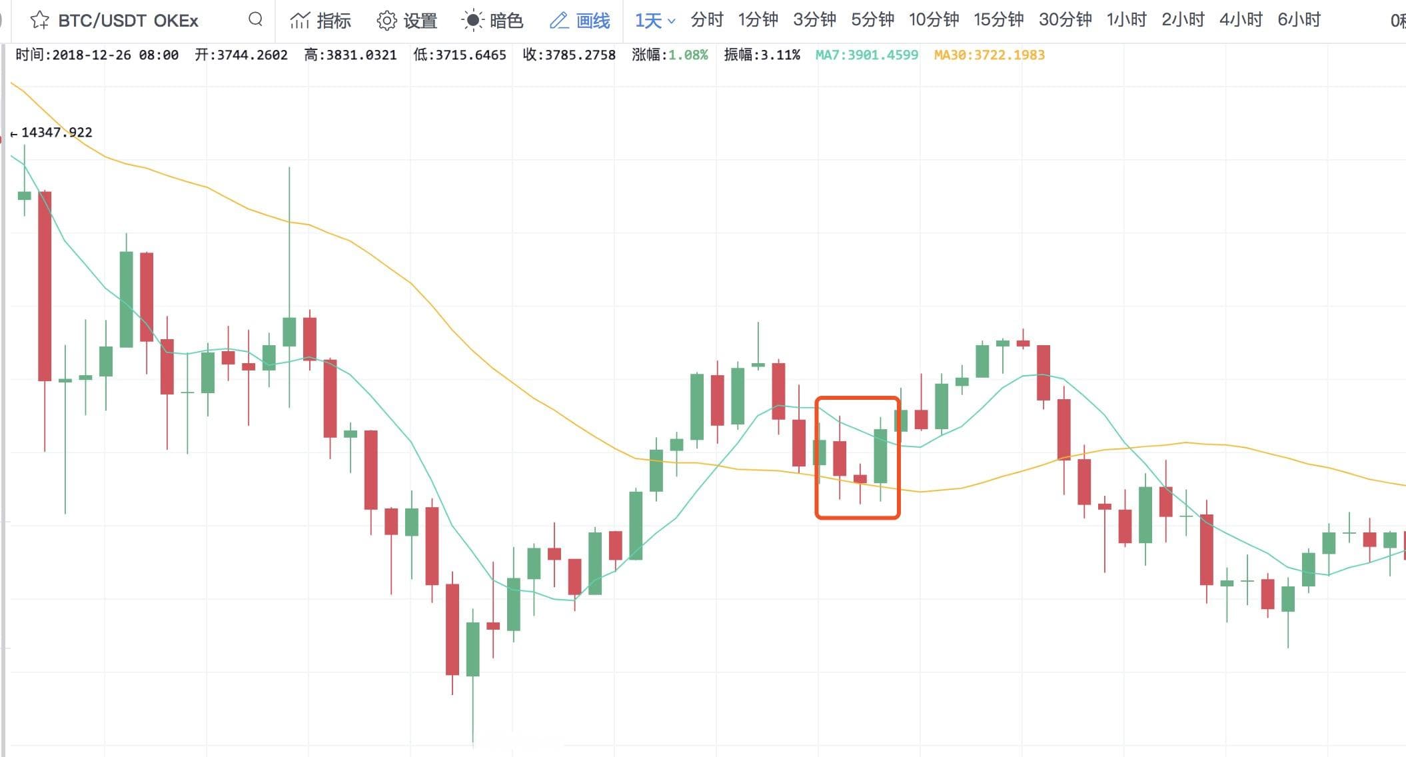Switch chart to 4小时 interval

pyautogui.click(x=1241, y=20)
